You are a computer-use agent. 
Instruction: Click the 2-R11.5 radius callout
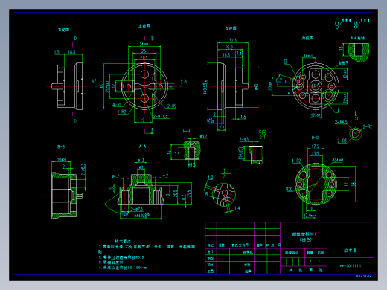(160, 116)
